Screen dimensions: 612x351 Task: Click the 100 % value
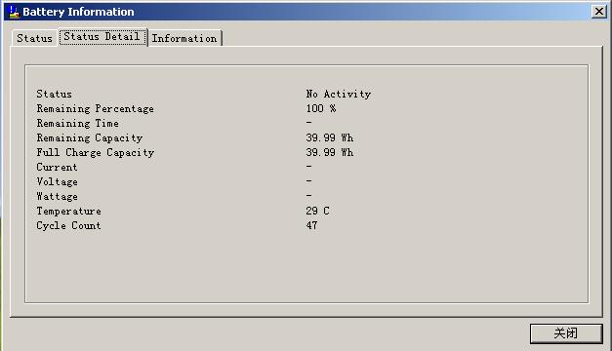pyautogui.click(x=321, y=108)
